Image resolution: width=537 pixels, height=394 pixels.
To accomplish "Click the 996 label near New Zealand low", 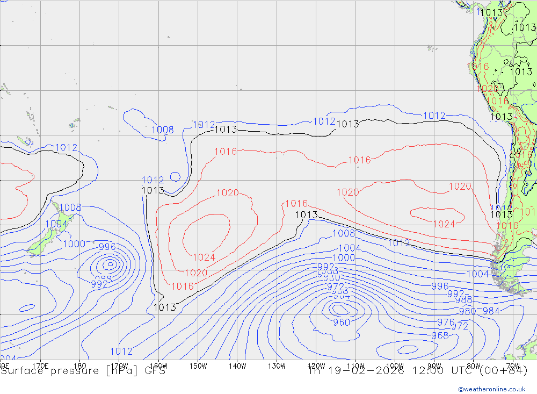I will pyautogui.click(x=107, y=247).
